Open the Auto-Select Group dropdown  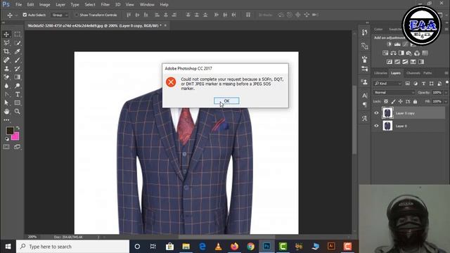pyautogui.click(x=59, y=15)
